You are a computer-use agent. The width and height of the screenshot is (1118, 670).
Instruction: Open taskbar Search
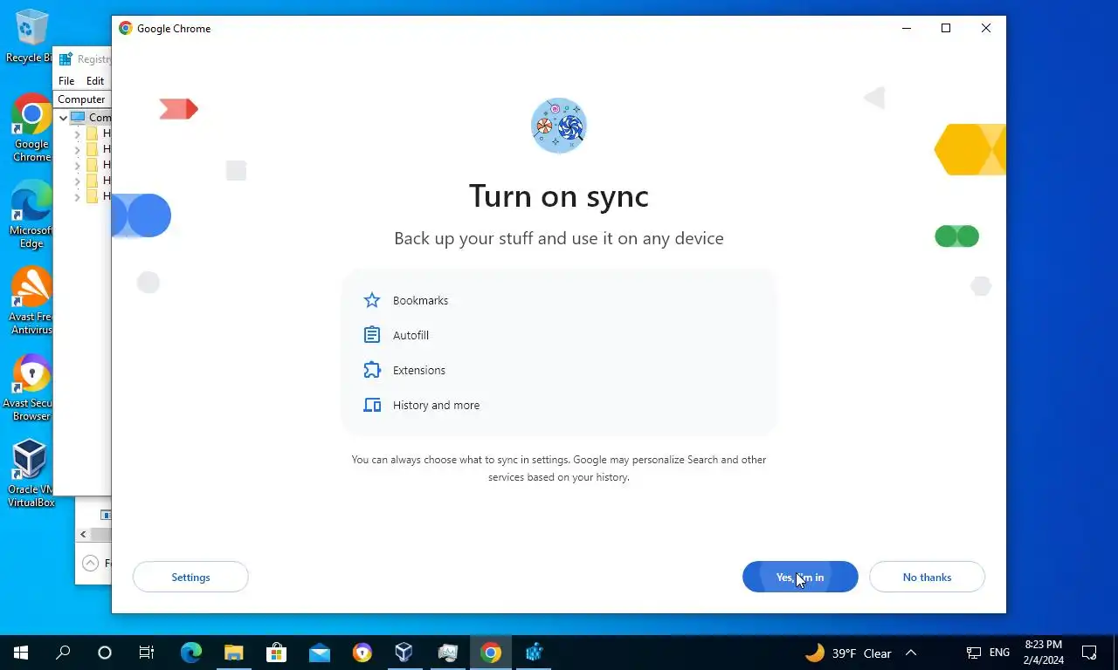(63, 653)
